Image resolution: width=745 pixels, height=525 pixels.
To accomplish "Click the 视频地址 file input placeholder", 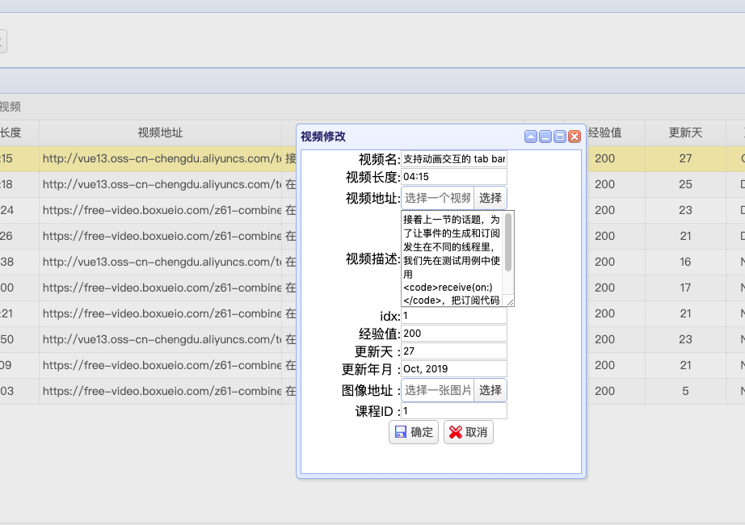I will pyautogui.click(x=438, y=198).
